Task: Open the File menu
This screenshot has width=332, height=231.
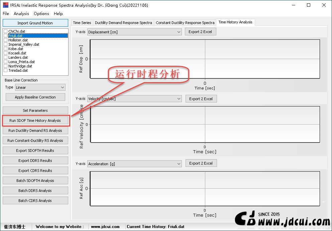Action: click(x=6, y=14)
